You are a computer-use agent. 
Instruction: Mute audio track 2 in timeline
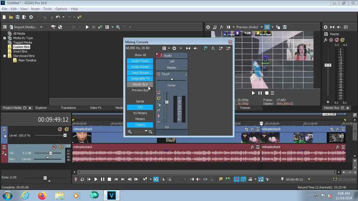coord(54,147)
